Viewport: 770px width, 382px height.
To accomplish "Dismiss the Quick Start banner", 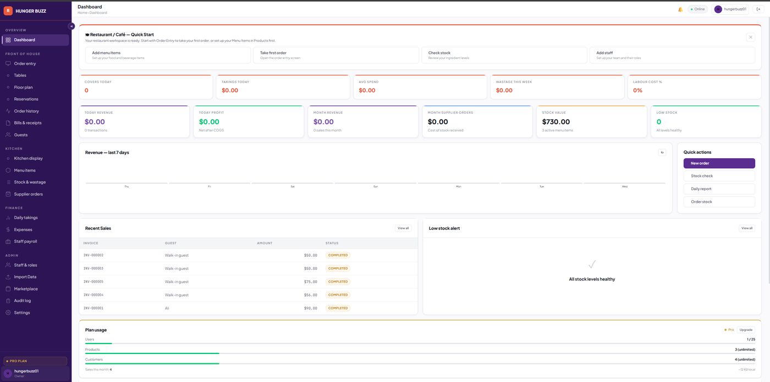I will pos(751,37).
